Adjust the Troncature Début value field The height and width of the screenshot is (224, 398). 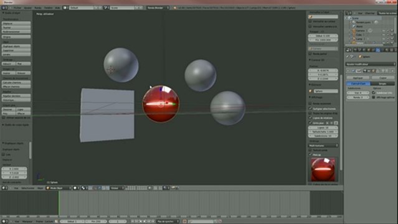point(323,35)
